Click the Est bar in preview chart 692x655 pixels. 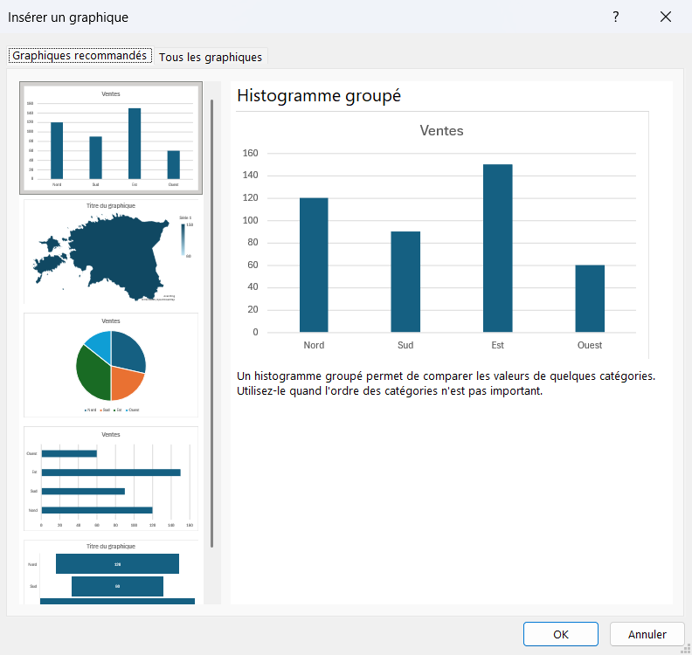[498, 248]
